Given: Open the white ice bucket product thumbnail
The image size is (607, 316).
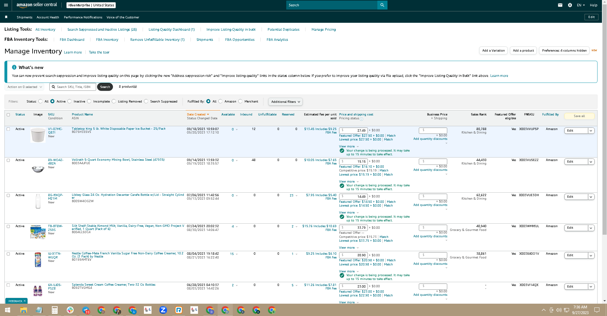Looking at the screenshot, I should pos(38,135).
